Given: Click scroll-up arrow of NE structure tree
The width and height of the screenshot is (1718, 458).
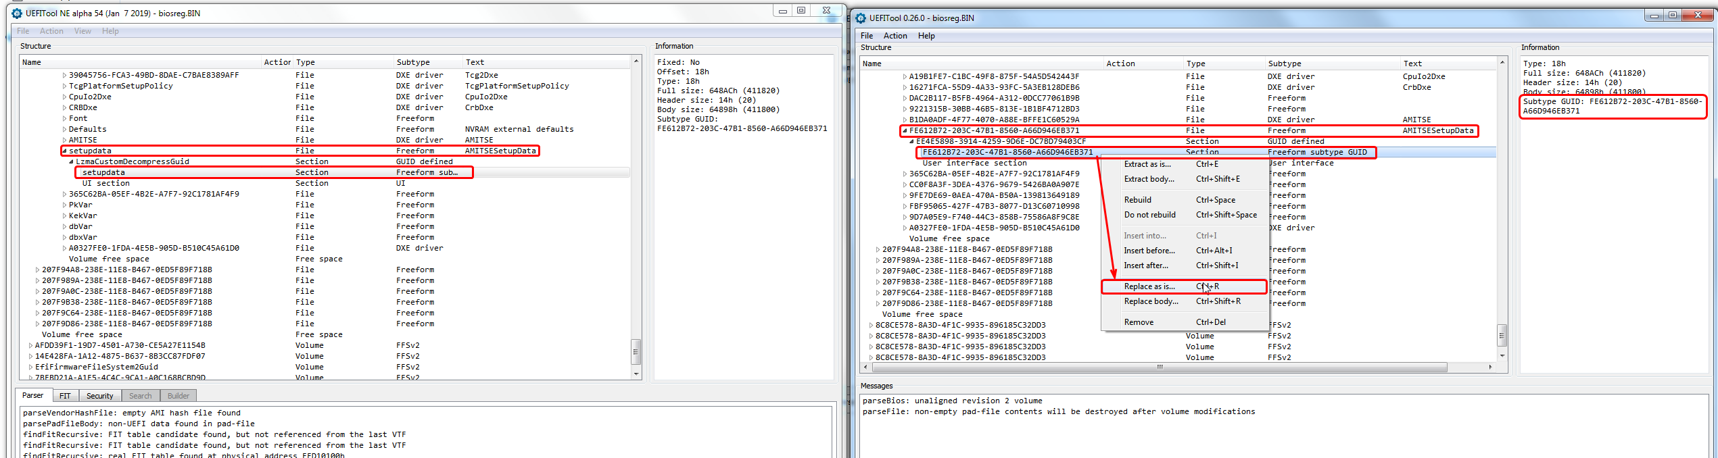Looking at the screenshot, I should (x=636, y=61).
